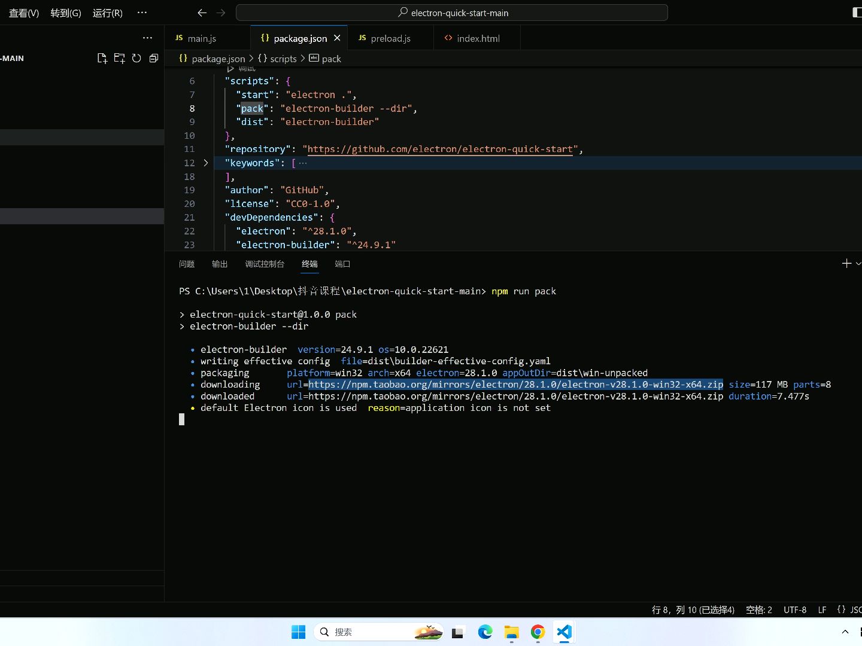Click the "license": "CC0-1.0" line
Screen dimensions: 862x646
coord(282,203)
